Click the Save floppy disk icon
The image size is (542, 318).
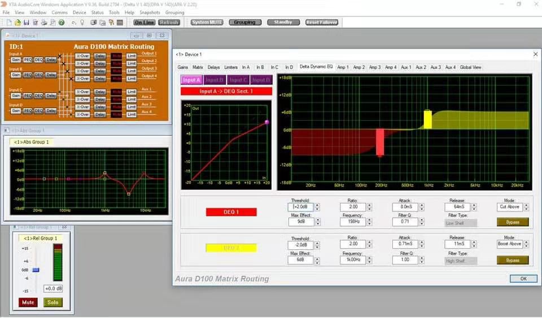click(27, 23)
